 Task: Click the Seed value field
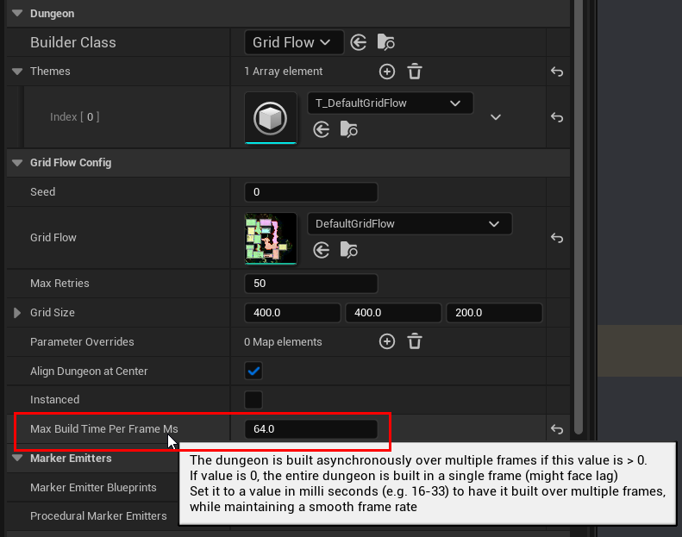pos(310,192)
